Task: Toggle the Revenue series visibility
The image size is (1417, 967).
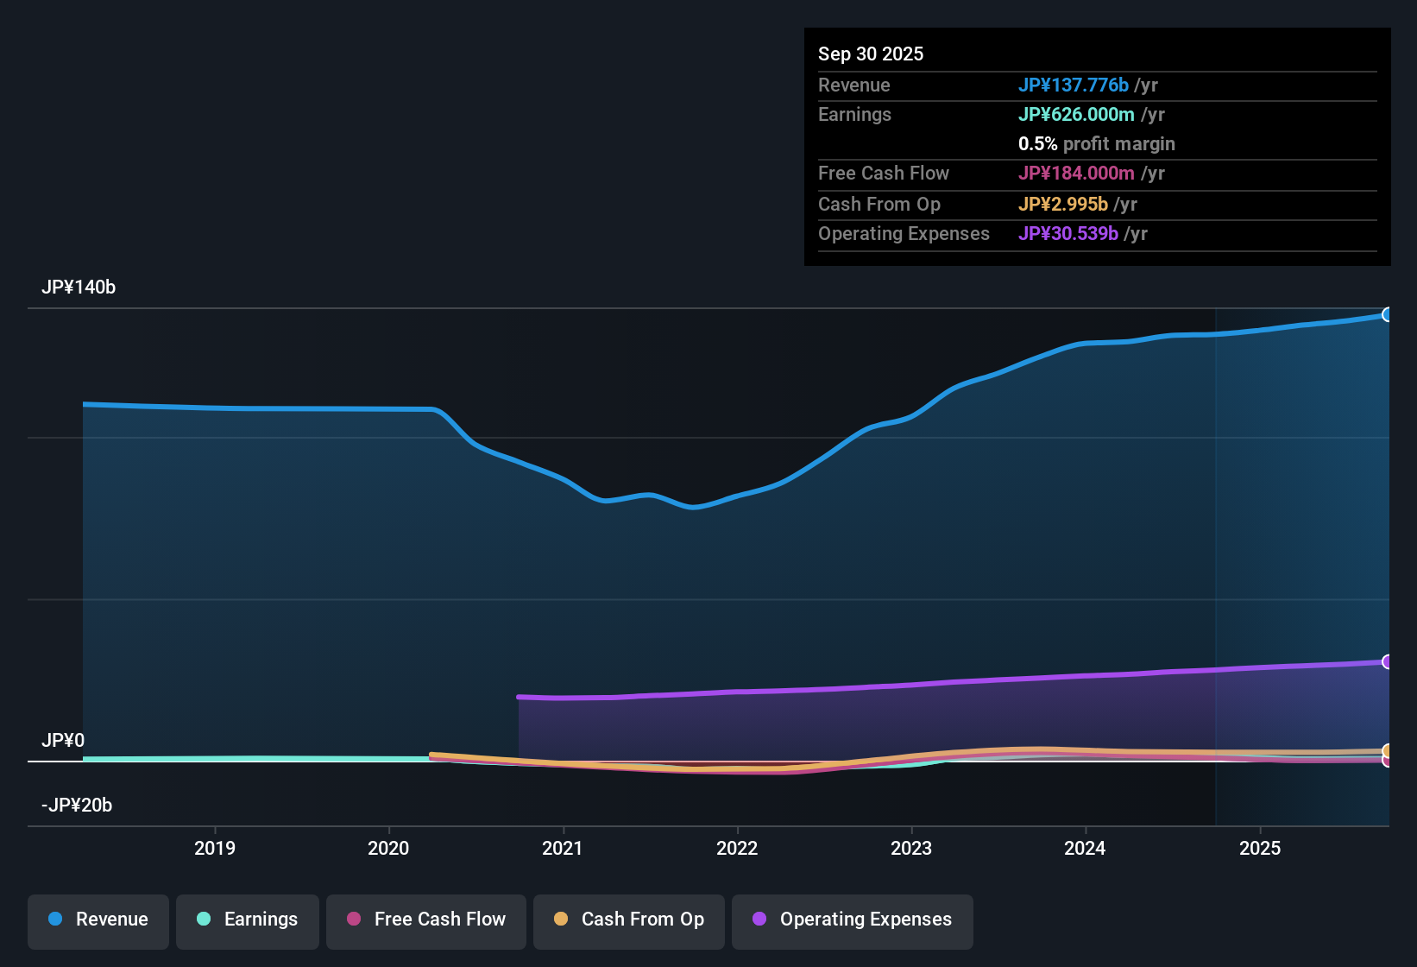Action: (98, 920)
